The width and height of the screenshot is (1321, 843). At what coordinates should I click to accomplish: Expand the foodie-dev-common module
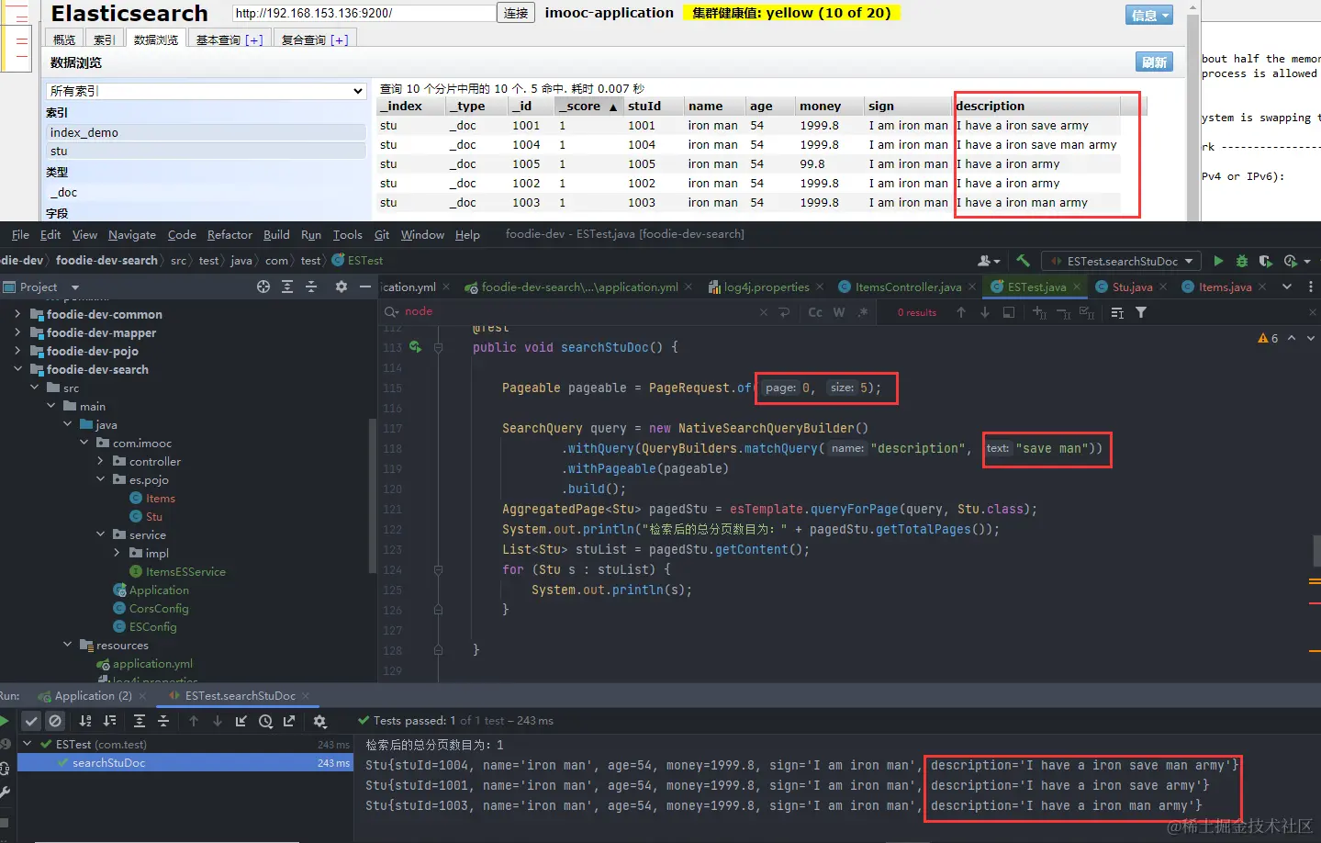pyautogui.click(x=17, y=314)
